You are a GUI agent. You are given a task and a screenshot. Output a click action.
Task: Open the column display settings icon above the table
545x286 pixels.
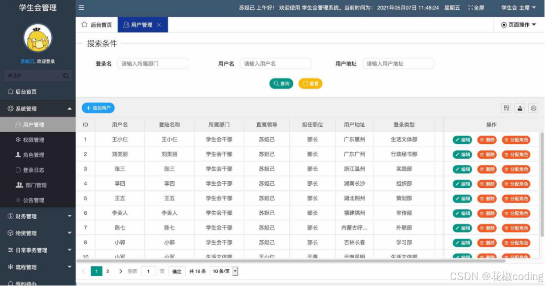pos(506,107)
